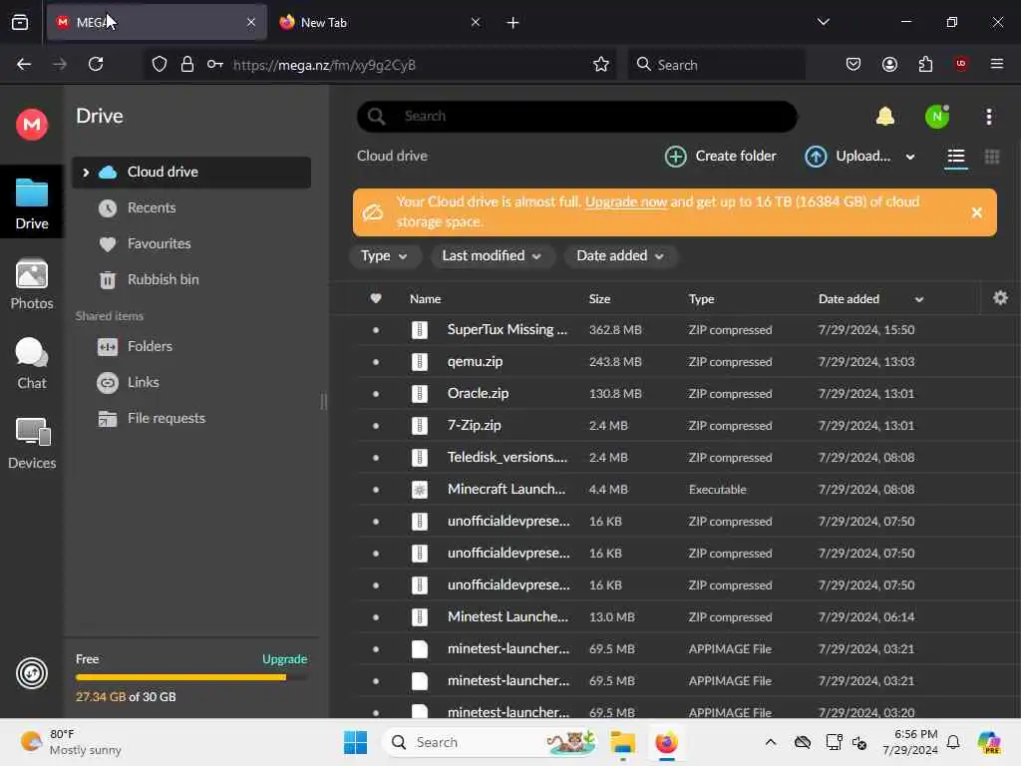Open the Upload dropdown arrow
The image size is (1021, 766).
point(909,157)
